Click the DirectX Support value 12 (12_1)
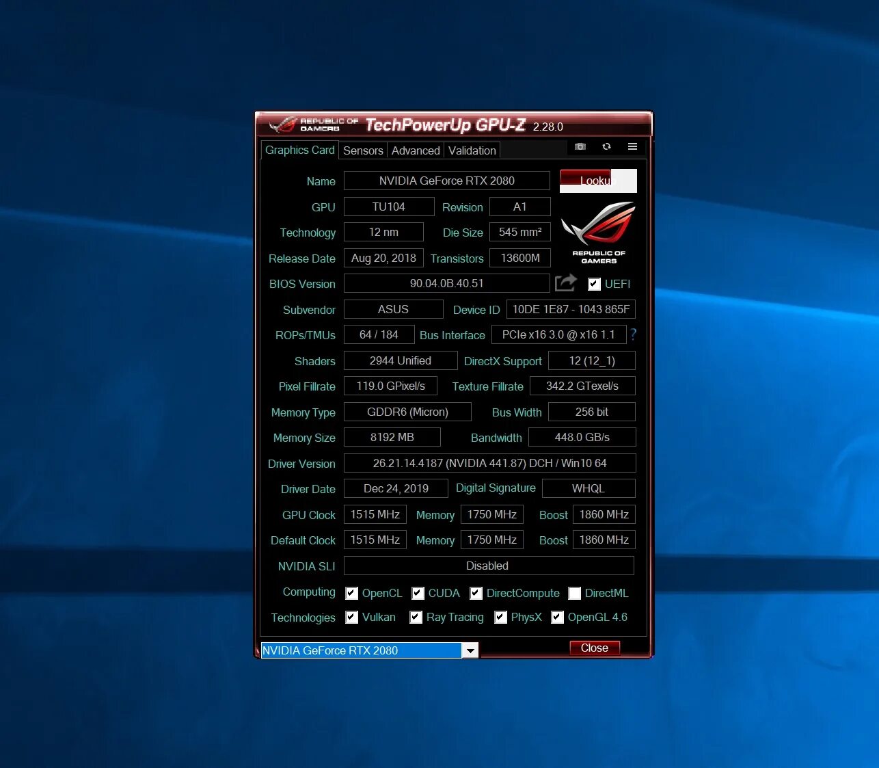The image size is (879, 768). click(x=592, y=360)
